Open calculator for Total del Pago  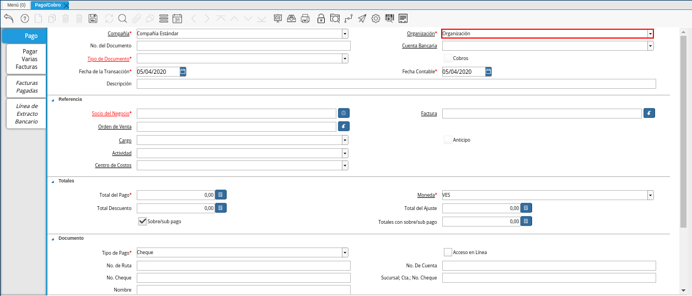pyautogui.click(x=221, y=195)
